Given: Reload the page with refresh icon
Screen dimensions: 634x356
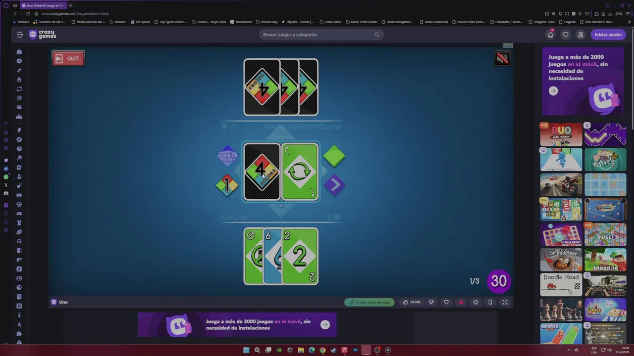Looking at the screenshot, I should [x=28, y=13].
